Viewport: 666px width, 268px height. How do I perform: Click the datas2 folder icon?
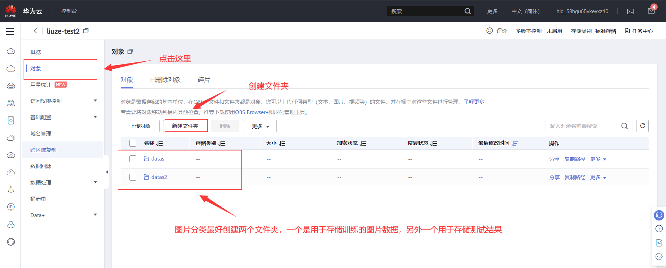[146, 177]
